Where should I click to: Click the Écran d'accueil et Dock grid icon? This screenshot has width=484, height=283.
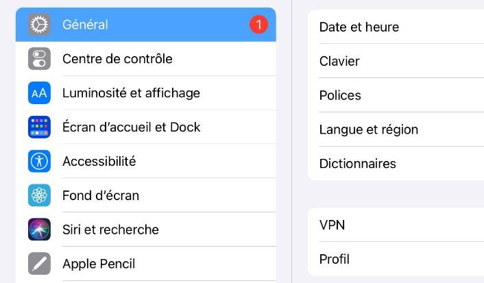pyautogui.click(x=39, y=127)
